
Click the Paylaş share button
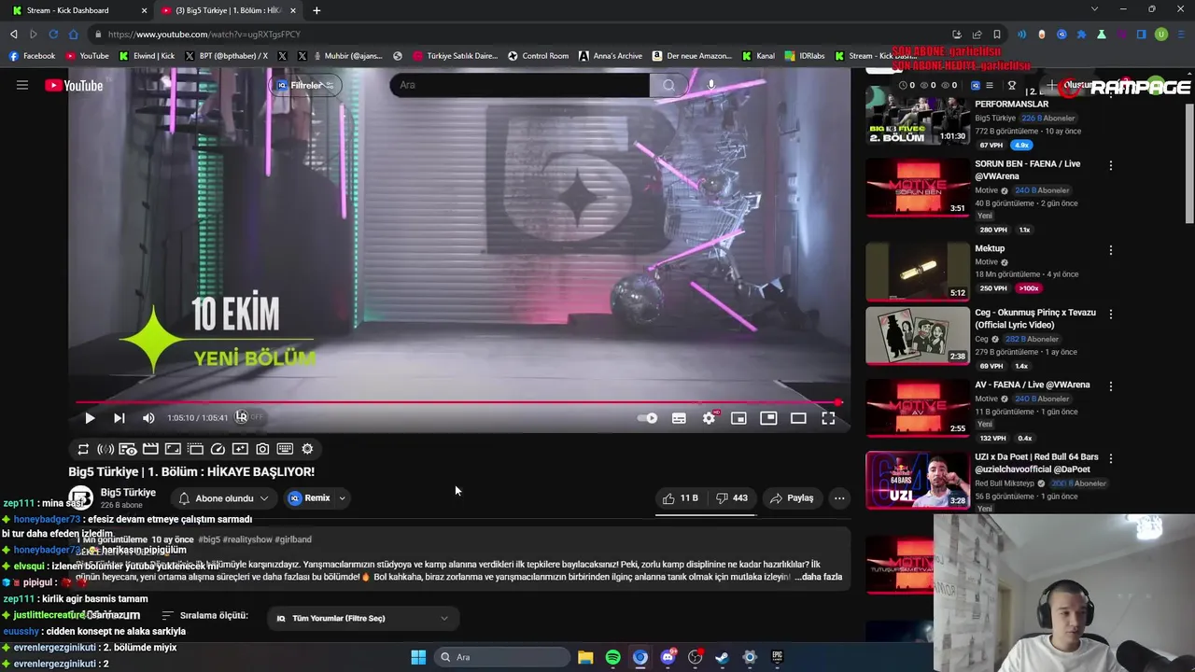792,498
